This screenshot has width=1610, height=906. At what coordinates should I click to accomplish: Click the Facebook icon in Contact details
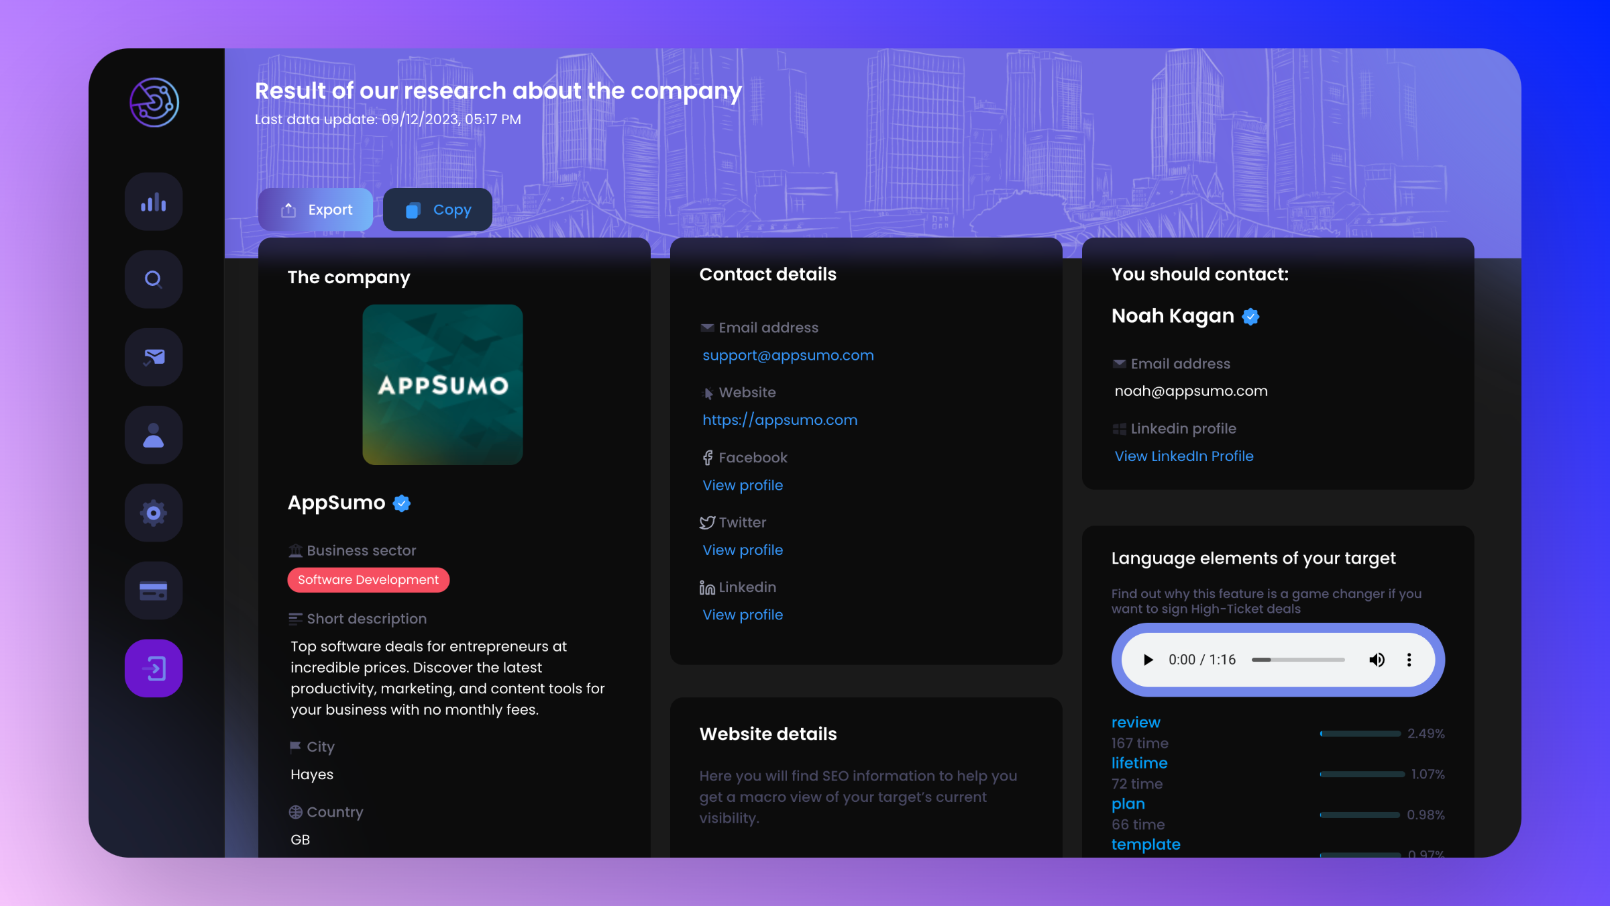pos(707,458)
